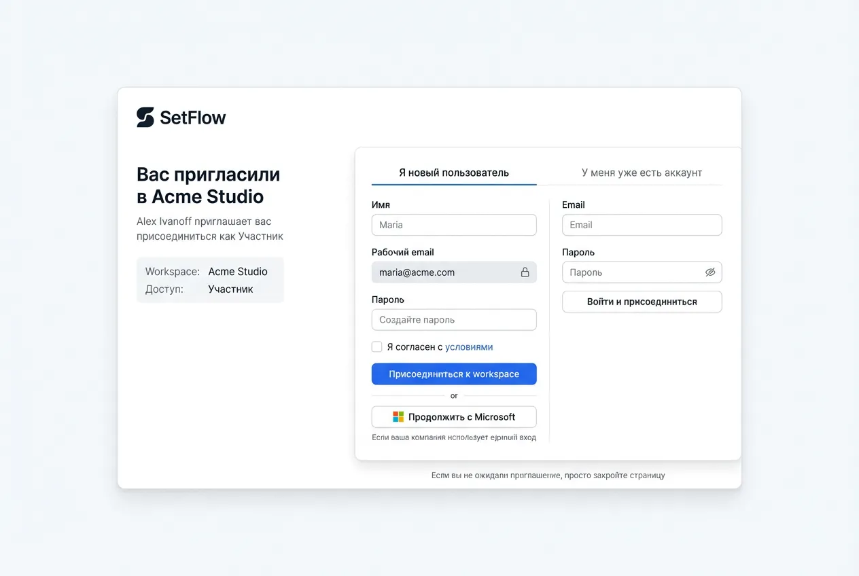
Task: Check the 'Я согласен с условиями' checkbox
Action: pos(376,347)
